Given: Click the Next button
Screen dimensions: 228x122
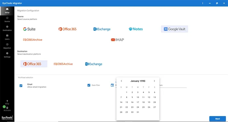Looking at the screenshot, I should point(217,119).
